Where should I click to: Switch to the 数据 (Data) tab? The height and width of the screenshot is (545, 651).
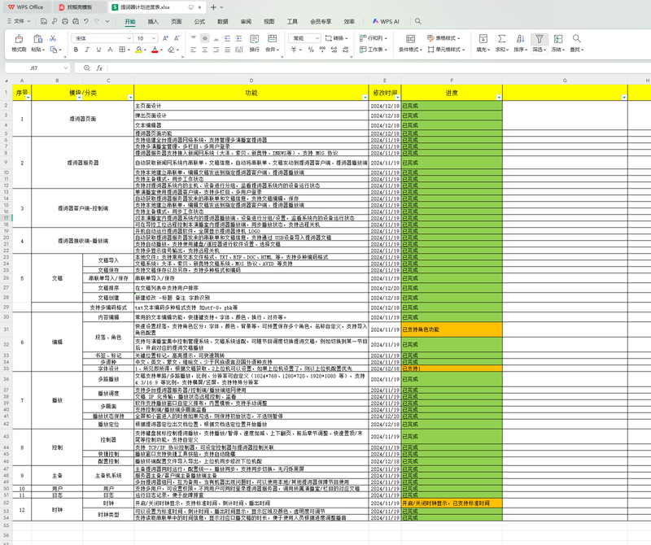point(223,22)
